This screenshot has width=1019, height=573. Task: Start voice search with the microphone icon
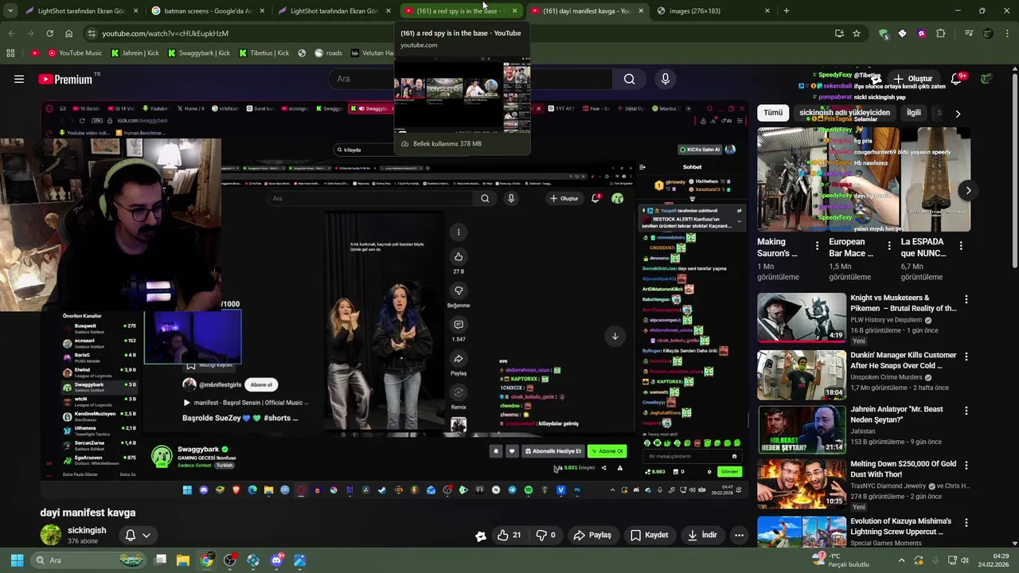point(666,79)
